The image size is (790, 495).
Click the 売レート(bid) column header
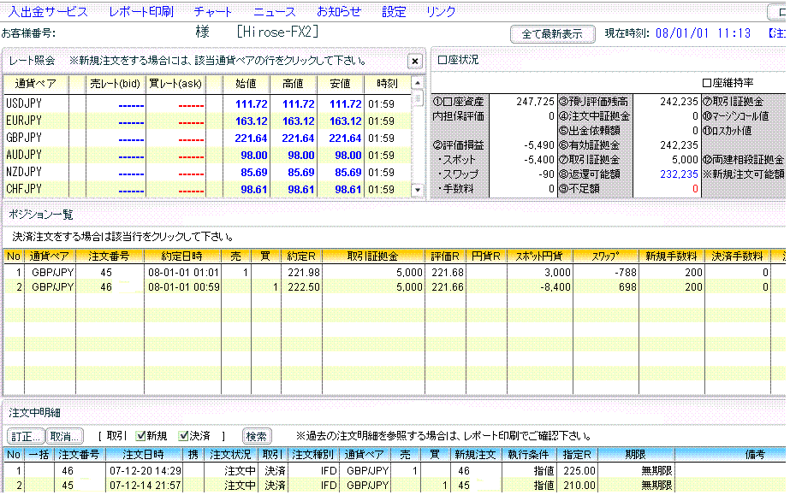[x=116, y=84]
